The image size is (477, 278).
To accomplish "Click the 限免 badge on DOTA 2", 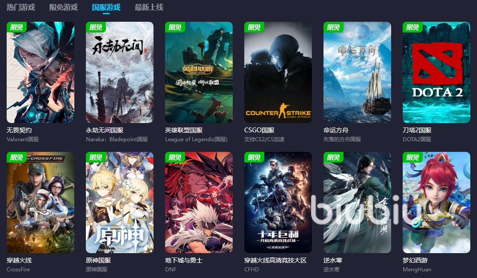I will 412,28.
